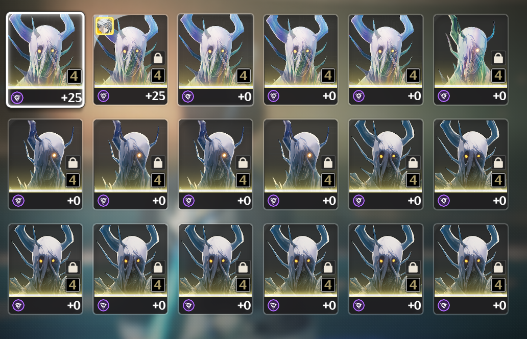Toggle the lock on the last second-row echo
Screen dimensions: 527x339
[x=498, y=163]
